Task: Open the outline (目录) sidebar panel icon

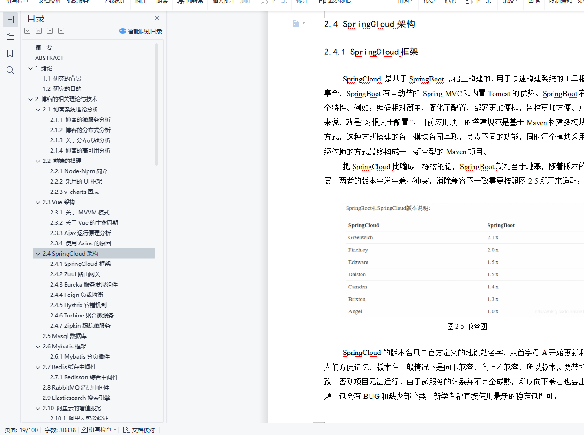Action: tap(10, 20)
